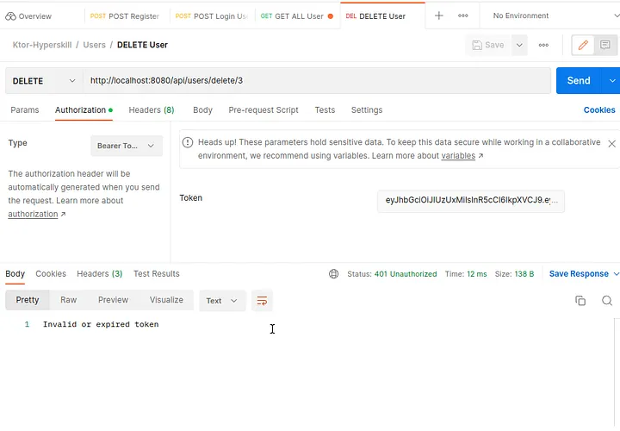Open request Headers (8) tab
The height and width of the screenshot is (431, 620).
tap(152, 110)
